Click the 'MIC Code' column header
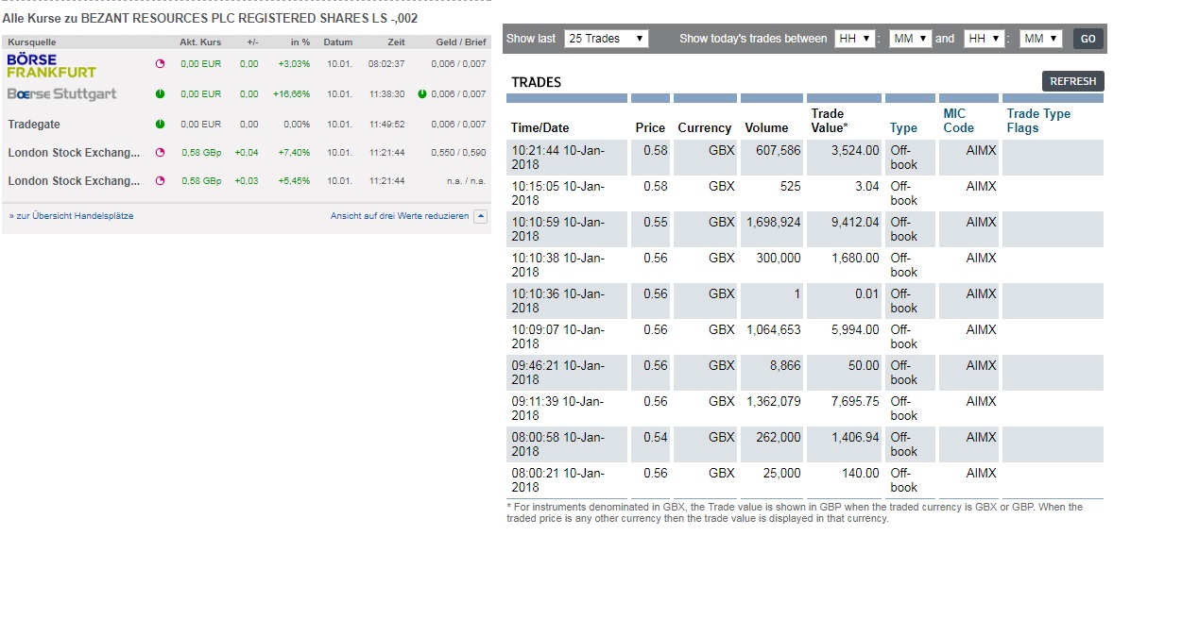Image resolution: width=1199 pixels, height=636 pixels. [x=958, y=121]
